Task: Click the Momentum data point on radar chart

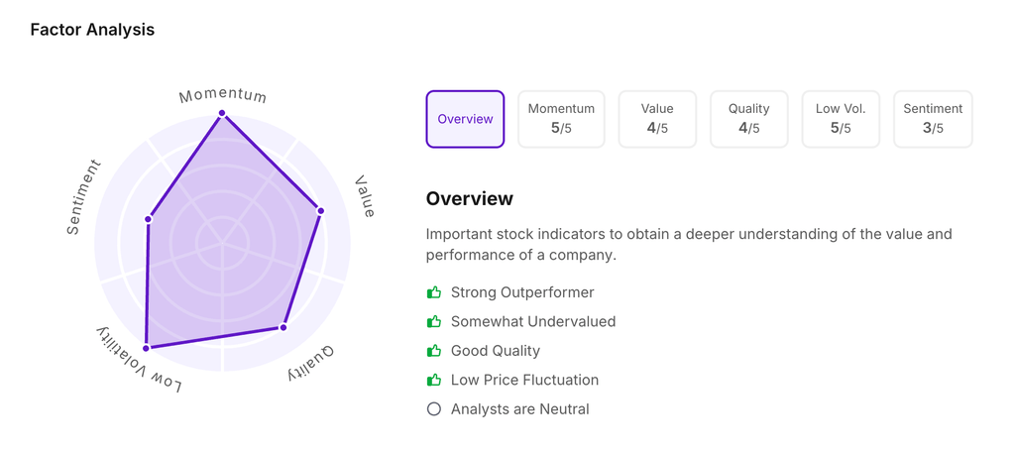Action: [222, 113]
